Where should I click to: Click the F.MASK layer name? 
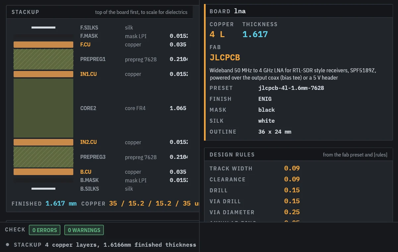[x=89, y=36]
